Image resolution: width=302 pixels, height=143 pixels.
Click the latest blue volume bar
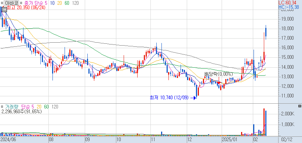coord(266,123)
